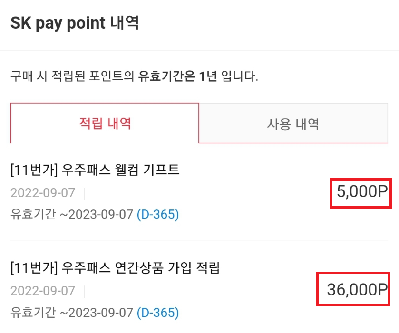Switch to the 사용 내역 tab

point(292,123)
